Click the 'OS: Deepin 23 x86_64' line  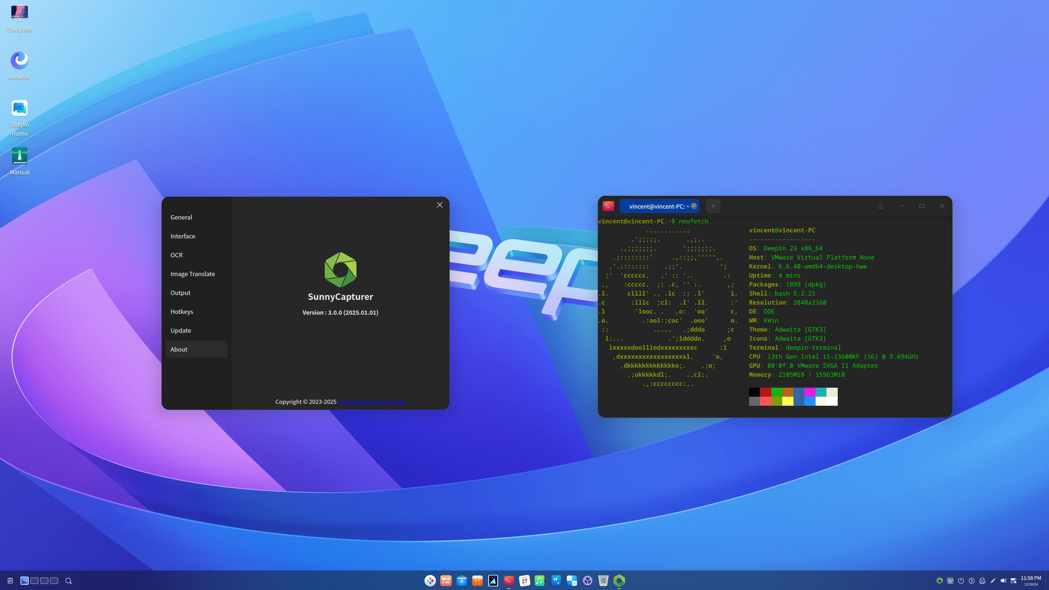pyautogui.click(x=786, y=248)
